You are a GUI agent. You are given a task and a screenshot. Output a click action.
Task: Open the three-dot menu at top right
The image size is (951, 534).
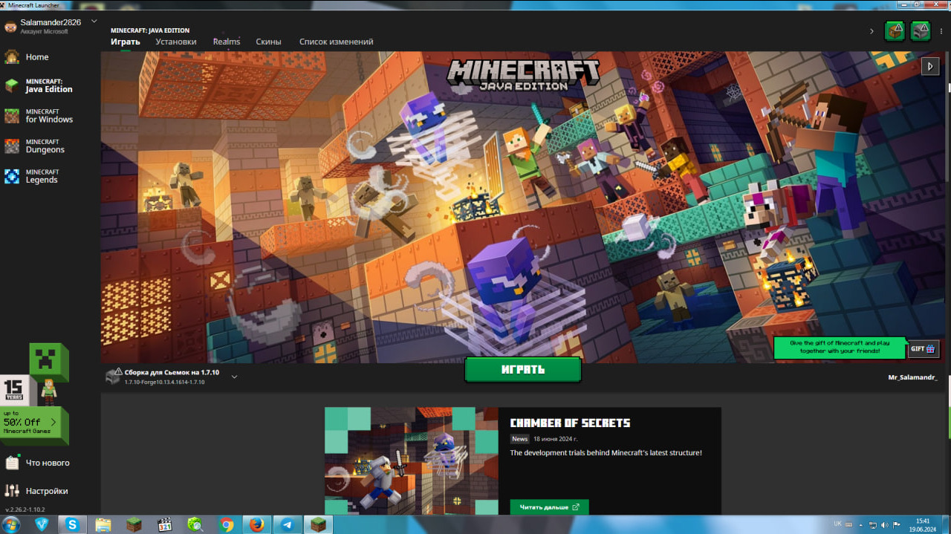[x=941, y=31]
